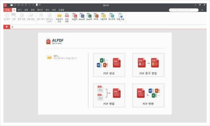Click 열기... to open a recent file
The image size is (210, 126).
pos(56,56)
